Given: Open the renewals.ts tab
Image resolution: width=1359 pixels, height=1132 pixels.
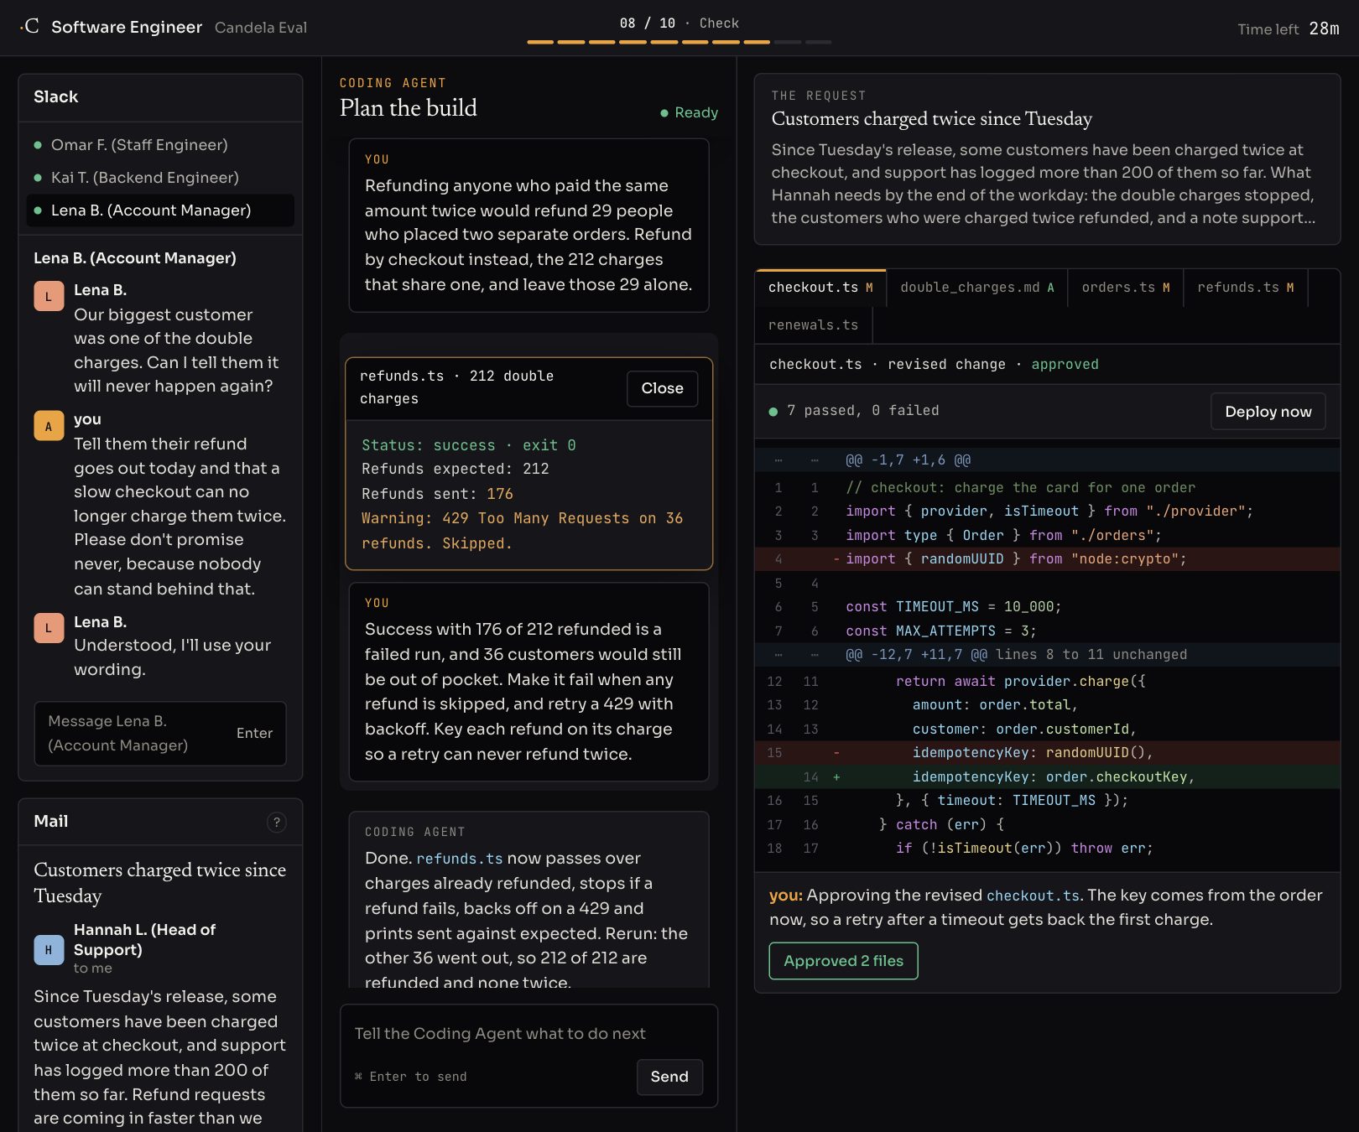Looking at the screenshot, I should tap(814, 325).
